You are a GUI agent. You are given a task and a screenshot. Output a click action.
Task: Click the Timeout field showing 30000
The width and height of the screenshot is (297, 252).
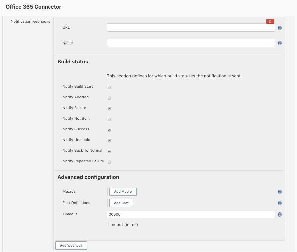point(191,214)
